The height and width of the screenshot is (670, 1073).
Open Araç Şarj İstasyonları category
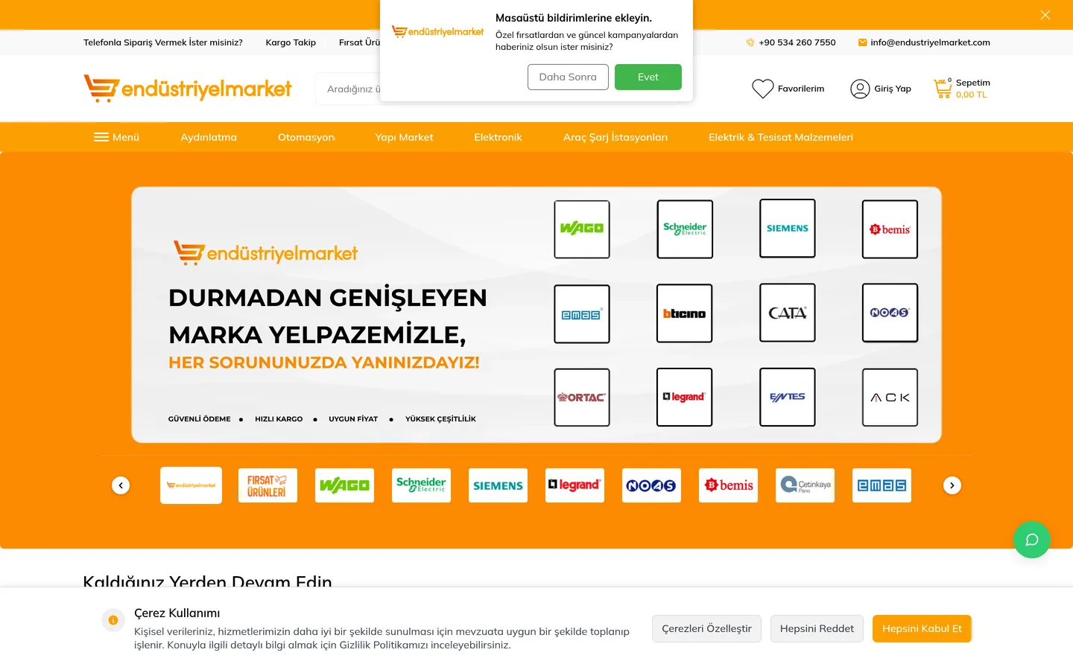click(x=615, y=137)
